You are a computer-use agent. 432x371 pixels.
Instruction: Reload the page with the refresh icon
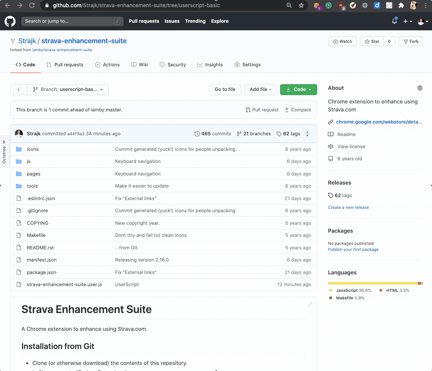32,5
